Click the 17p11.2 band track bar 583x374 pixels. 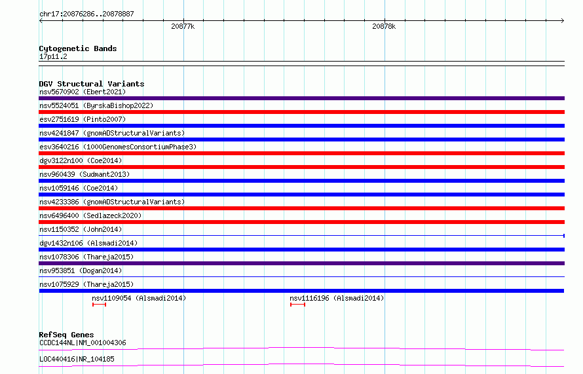point(301,64)
